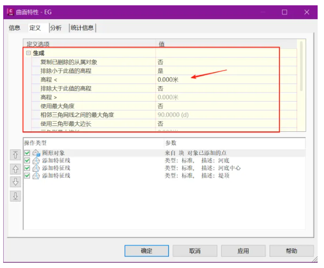The width and height of the screenshot is (324, 268).
Task: Click parameter text 描述: 河底中心
Action: tap(221, 168)
